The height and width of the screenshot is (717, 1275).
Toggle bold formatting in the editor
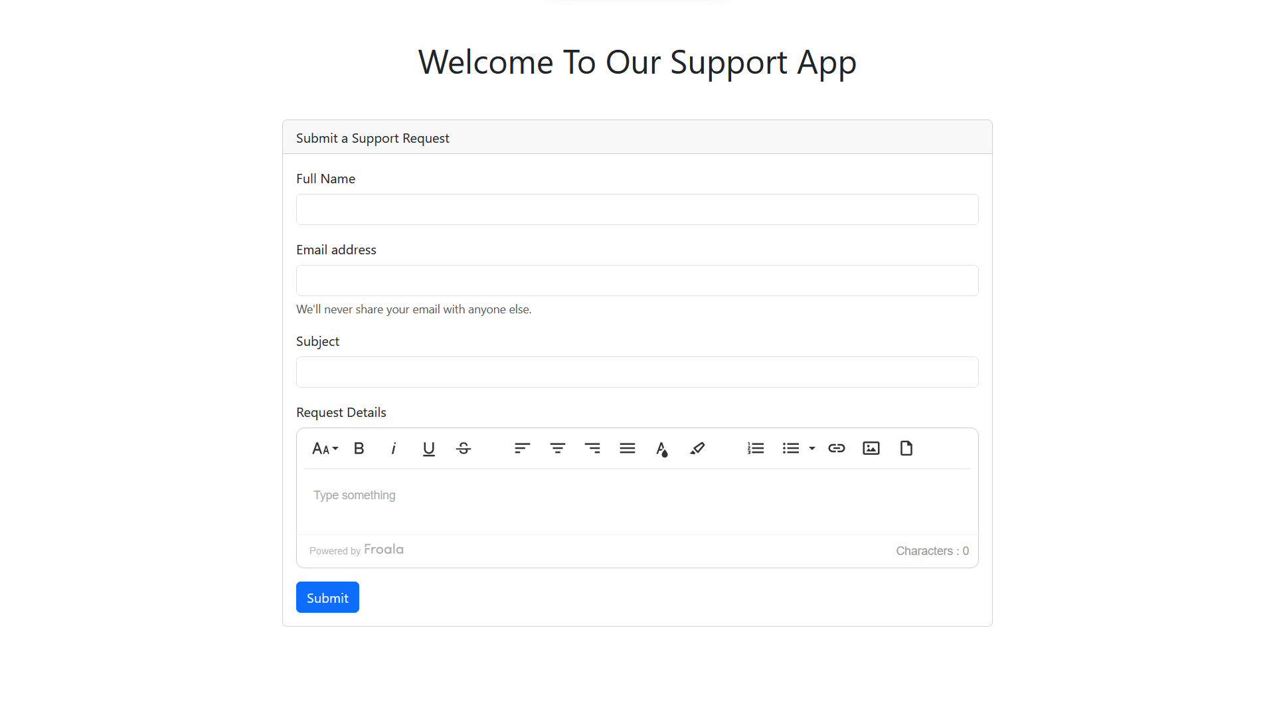coord(359,448)
